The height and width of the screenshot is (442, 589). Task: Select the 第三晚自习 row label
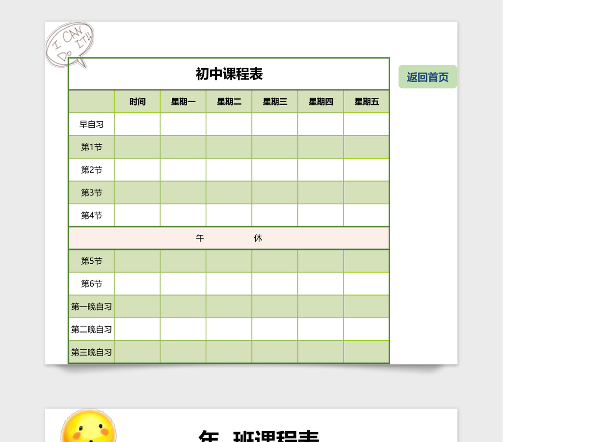point(92,352)
